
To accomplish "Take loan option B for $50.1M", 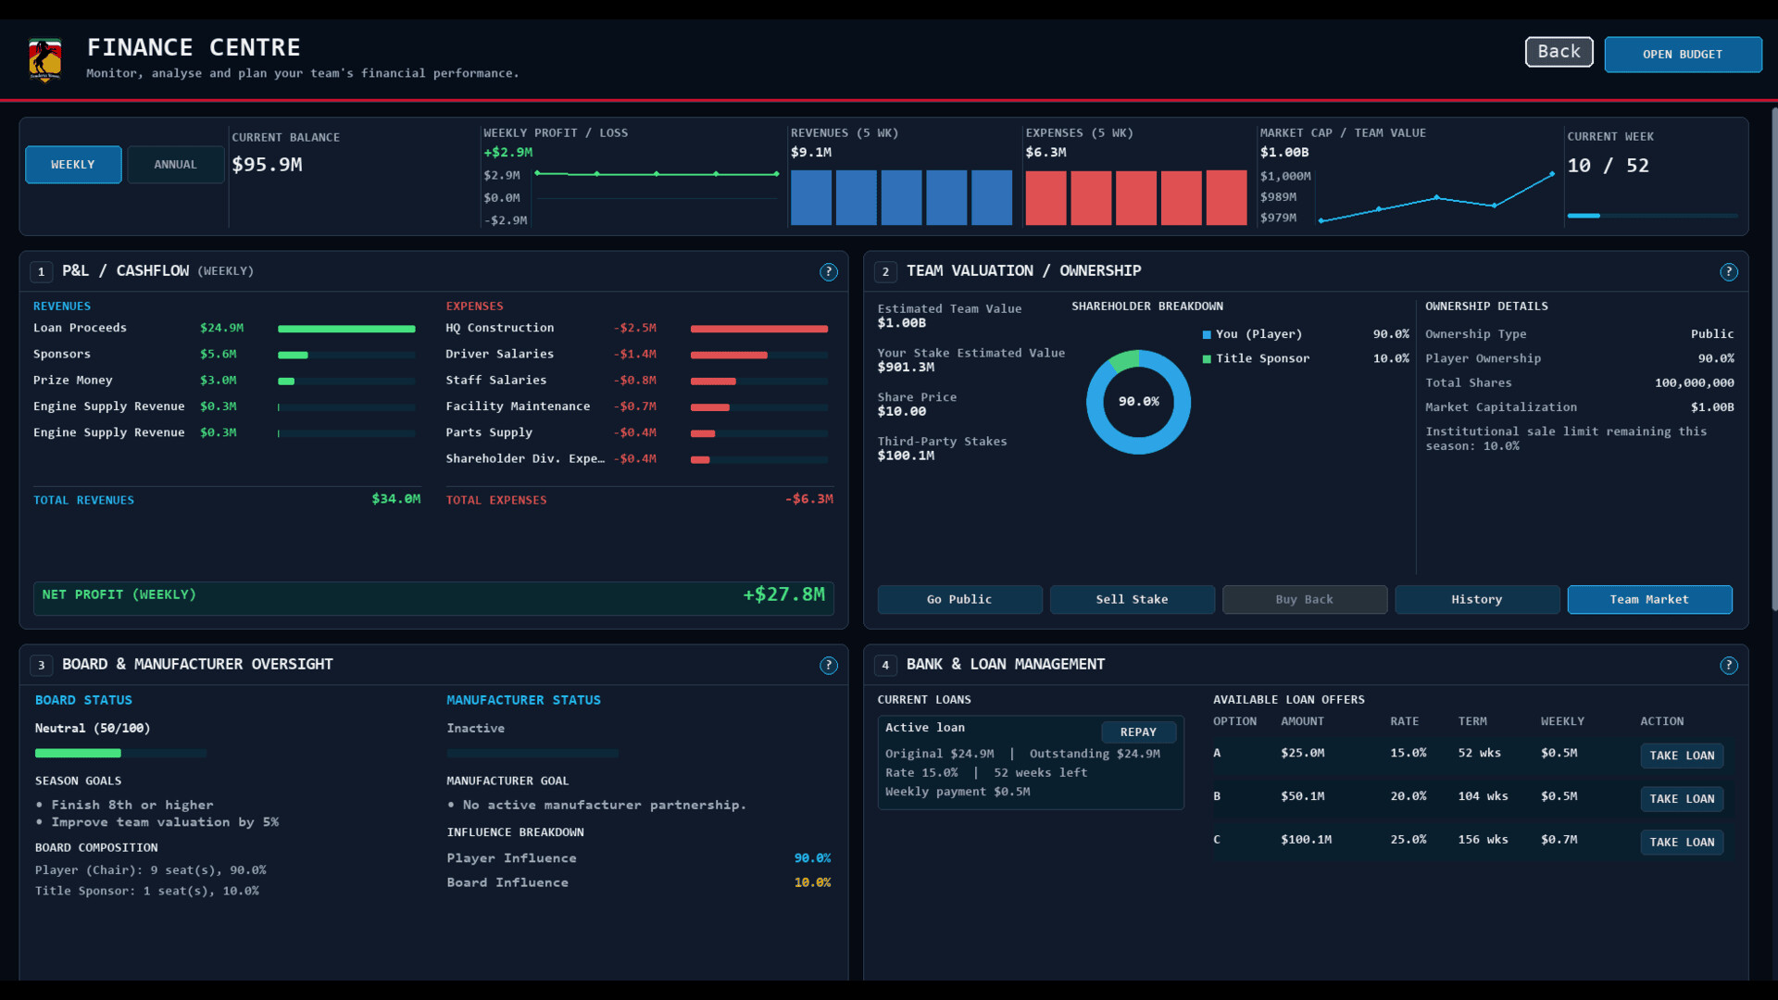I will [1682, 799].
